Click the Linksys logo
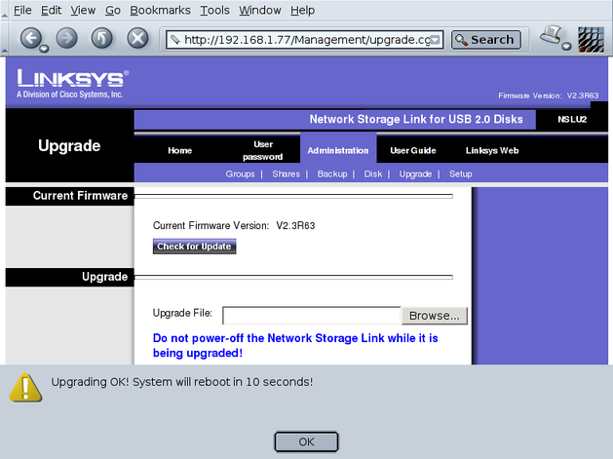 click(x=72, y=84)
